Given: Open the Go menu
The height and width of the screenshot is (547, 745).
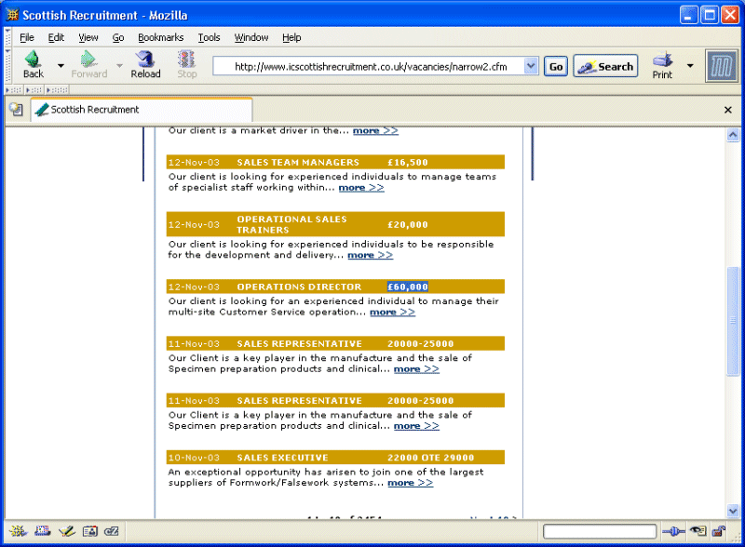Looking at the screenshot, I should click(118, 37).
